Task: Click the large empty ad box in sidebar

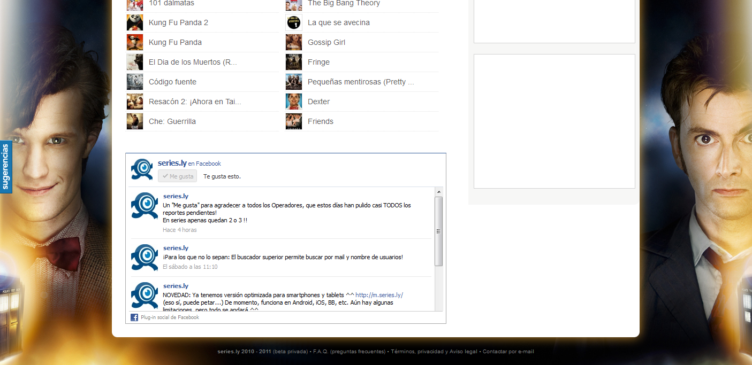Action: [554, 121]
